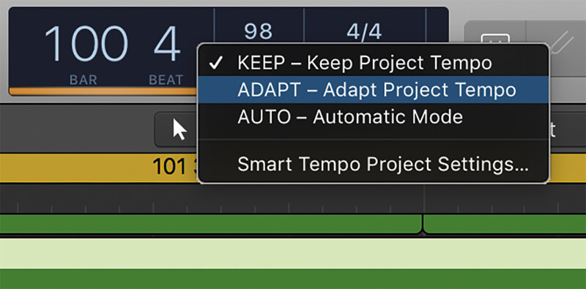Image resolution: width=586 pixels, height=289 pixels.
Task: Click the dark bar ruler with tick marks
Action: click(293, 198)
